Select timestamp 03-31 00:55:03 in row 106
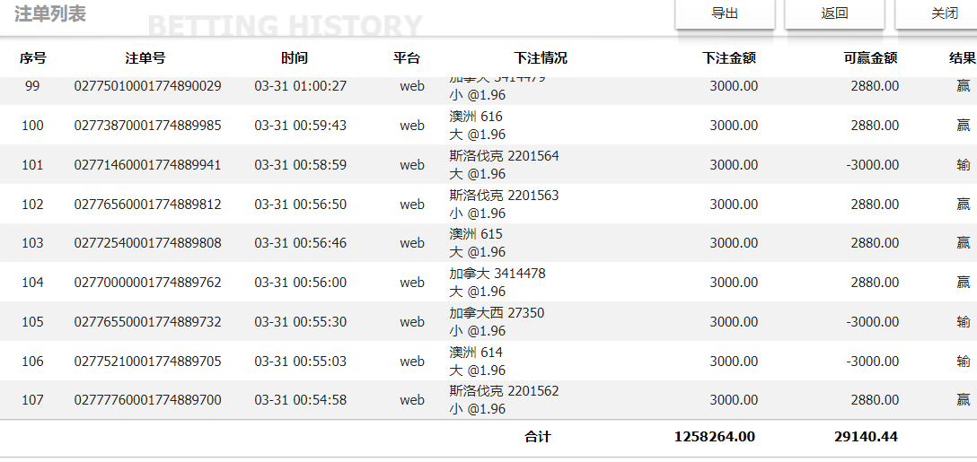Screen dimensions: 977x462 tap(300, 362)
